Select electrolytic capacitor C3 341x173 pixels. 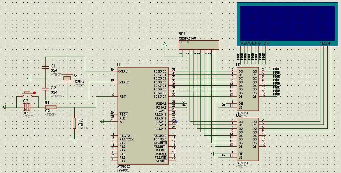click(27, 107)
